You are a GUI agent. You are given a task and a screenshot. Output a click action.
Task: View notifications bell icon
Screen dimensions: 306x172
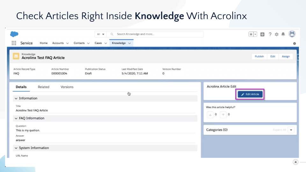click(x=283, y=34)
